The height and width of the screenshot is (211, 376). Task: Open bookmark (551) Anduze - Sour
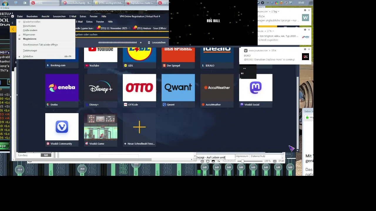(x=150, y=28)
